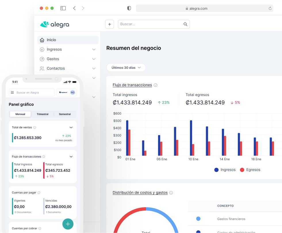This screenshot has width=282, height=233.
Task: Click the Gastos financieros row
Action: click(x=235, y=219)
